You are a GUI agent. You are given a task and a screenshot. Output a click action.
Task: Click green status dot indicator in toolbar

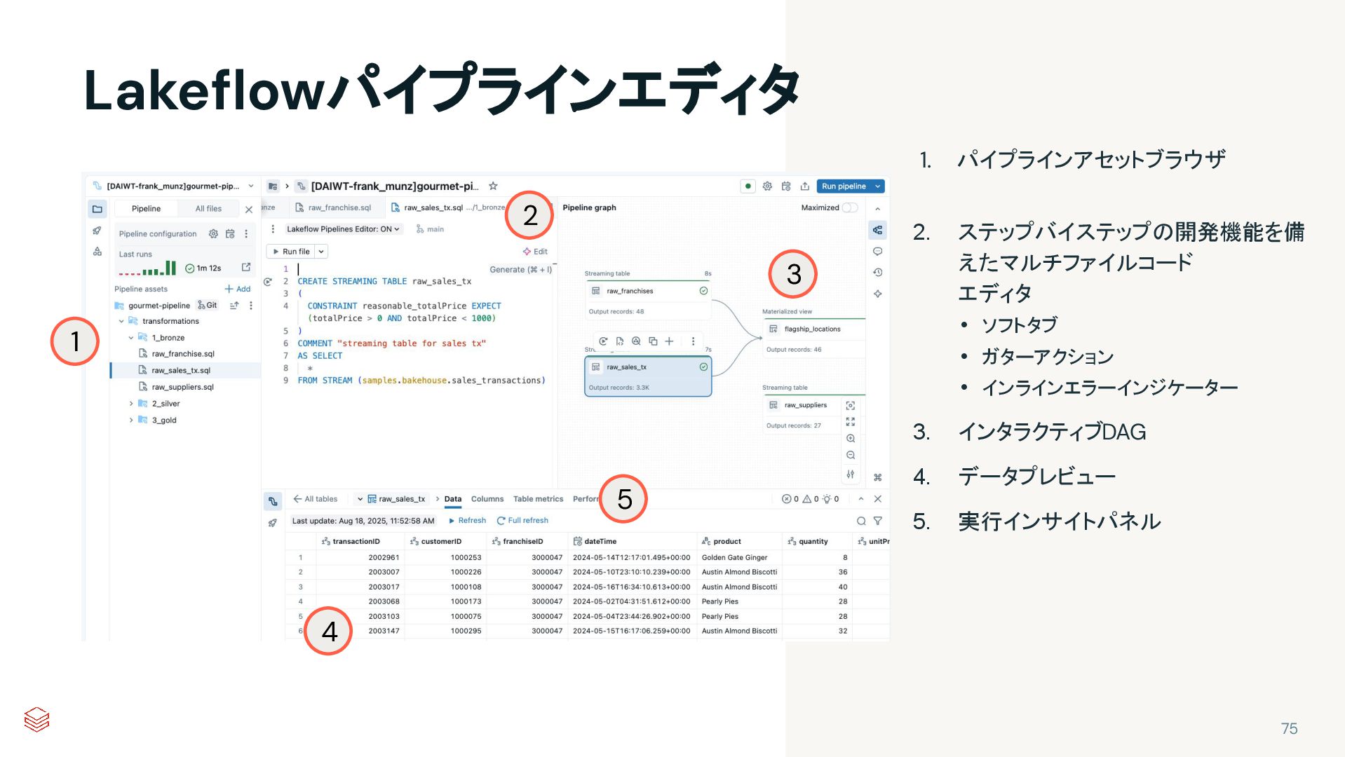[x=748, y=186]
